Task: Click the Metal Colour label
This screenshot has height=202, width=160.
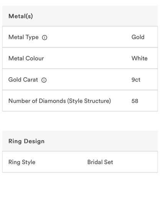Action: (26, 58)
